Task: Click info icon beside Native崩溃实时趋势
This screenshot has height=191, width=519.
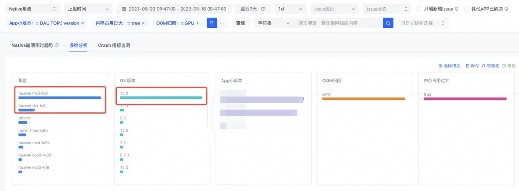Action: [x=57, y=45]
